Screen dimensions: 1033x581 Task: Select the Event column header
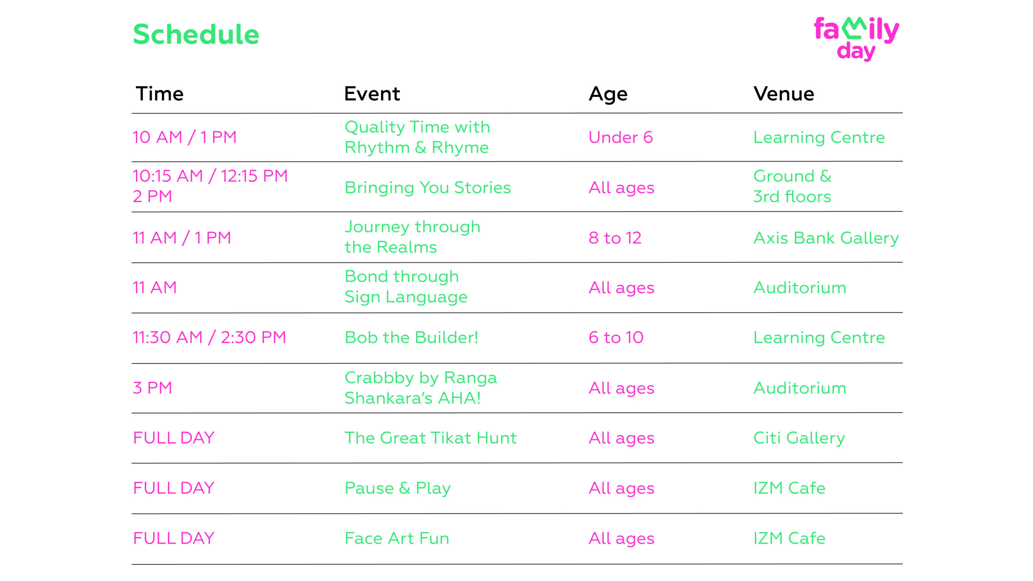click(x=372, y=94)
